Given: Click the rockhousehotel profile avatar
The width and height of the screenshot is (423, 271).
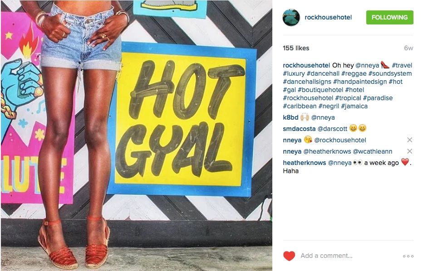Looking at the screenshot, I should 291,18.
